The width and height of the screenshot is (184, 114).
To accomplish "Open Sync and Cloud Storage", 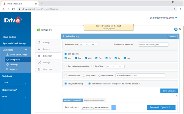I will tap(14, 43).
